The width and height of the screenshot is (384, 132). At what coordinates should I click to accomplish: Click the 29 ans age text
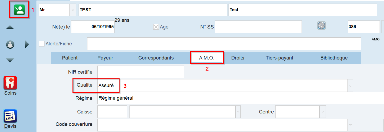click(x=122, y=20)
